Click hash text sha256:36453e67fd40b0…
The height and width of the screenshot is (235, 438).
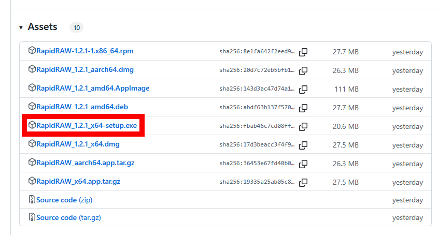tap(257, 164)
